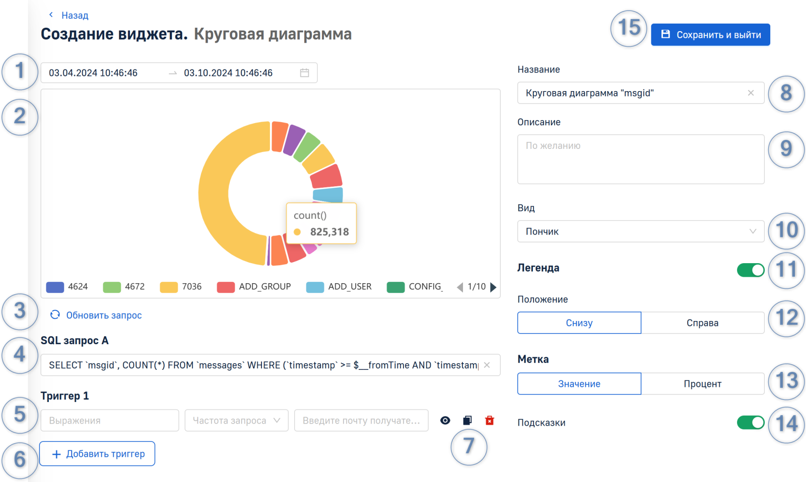The width and height of the screenshot is (806, 482).
Task: Open the Вид dropdown showing Пончик
Action: point(640,231)
